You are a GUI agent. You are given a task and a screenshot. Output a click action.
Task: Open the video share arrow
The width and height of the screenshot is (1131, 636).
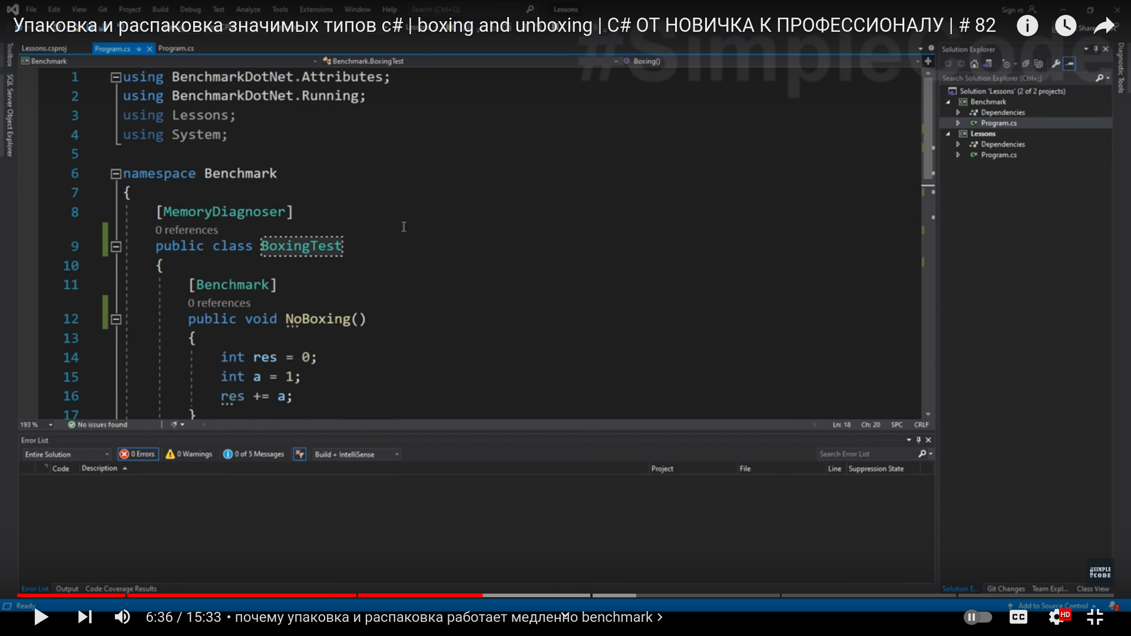(1104, 25)
